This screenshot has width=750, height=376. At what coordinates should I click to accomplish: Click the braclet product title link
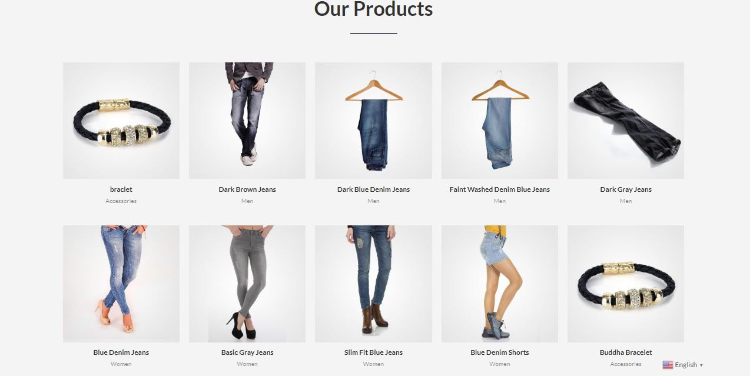pyautogui.click(x=121, y=189)
